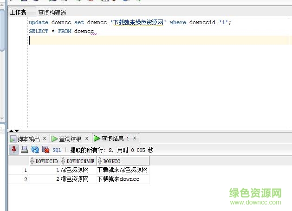The height and width of the screenshot is (211, 292).
Task: Place cursor in the update downcc statement line
Action: tap(130, 22)
